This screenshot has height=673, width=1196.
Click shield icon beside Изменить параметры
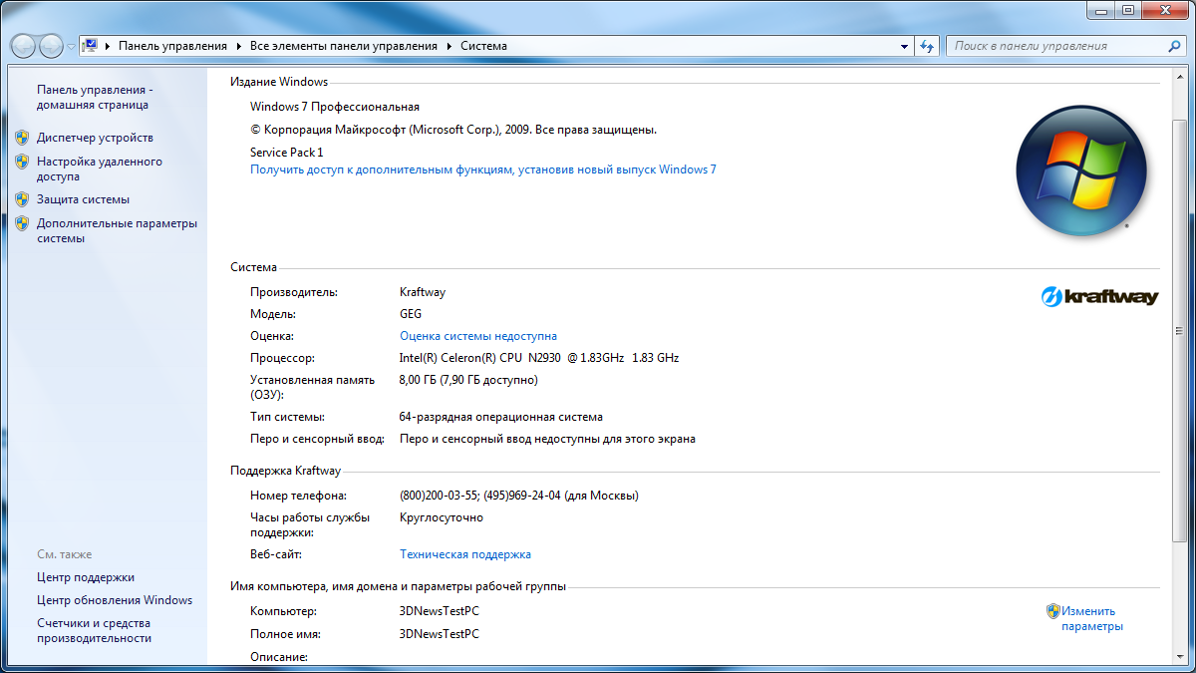coord(1052,611)
